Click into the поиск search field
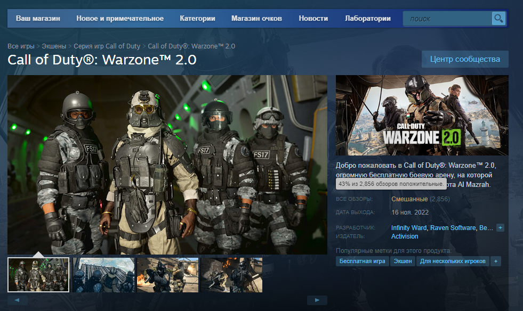Image resolution: width=523 pixels, height=311 pixels. [x=447, y=19]
